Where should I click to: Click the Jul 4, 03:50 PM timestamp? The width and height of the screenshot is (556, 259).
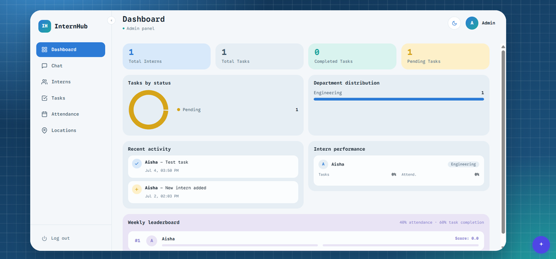[162, 171]
